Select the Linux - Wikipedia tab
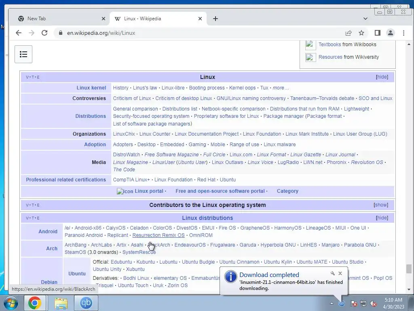The image size is (414, 311). (158, 19)
